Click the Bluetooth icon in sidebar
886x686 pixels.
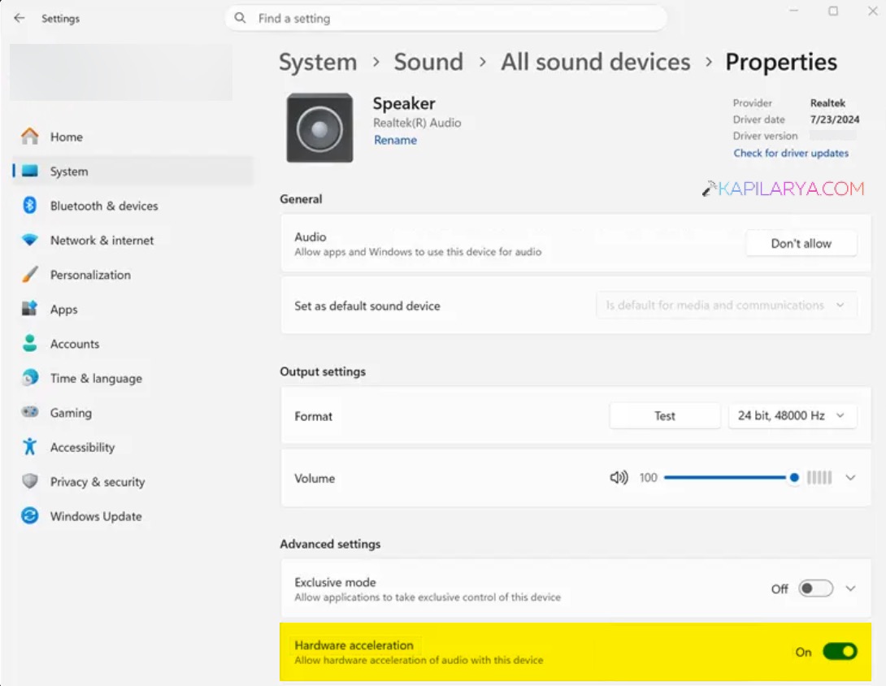click(x=30, y=205)
